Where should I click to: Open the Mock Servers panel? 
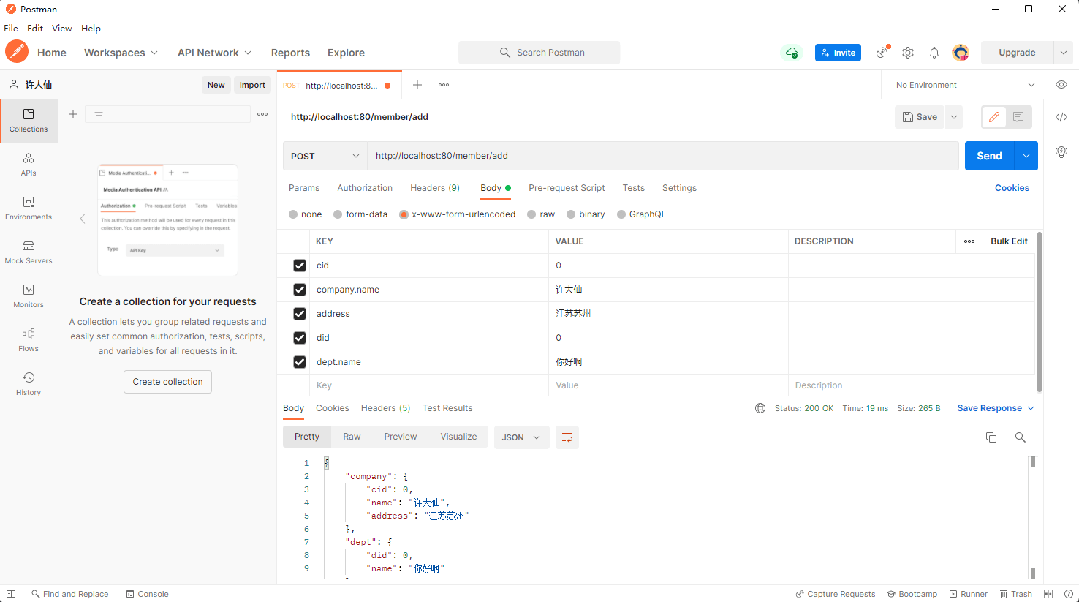[29, 252]
